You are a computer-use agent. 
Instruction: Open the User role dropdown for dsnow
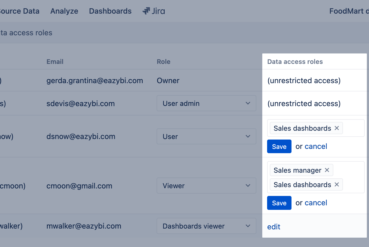(206, 136)
